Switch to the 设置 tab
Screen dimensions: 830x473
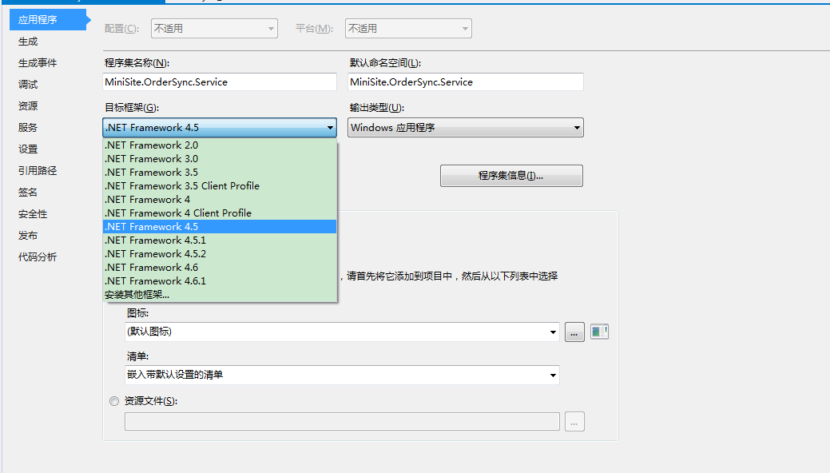tap(28, 149)
